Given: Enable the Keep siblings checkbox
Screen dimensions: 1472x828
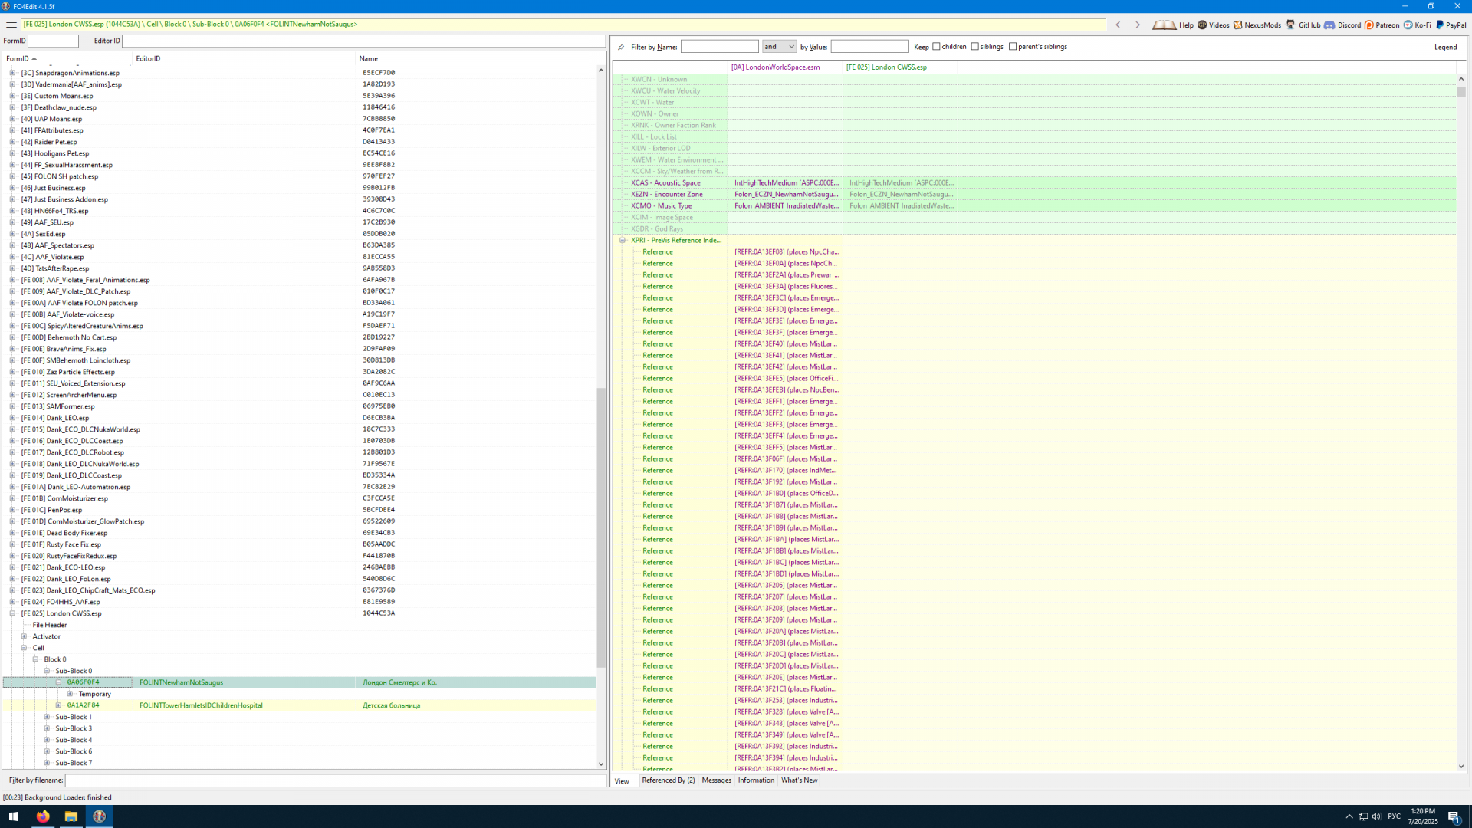Looking at the screenshot, I should (974, 47).
